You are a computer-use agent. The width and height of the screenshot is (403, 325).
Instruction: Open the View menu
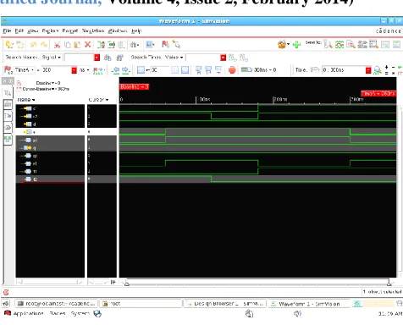[33, 30]
